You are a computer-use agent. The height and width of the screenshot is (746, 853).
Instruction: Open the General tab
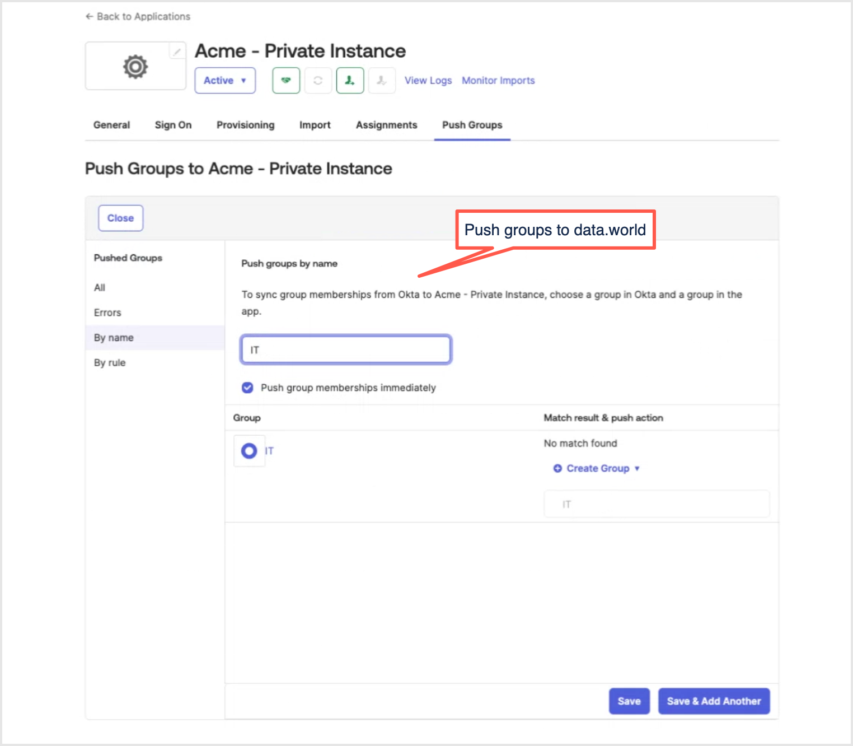click(112, 125)
